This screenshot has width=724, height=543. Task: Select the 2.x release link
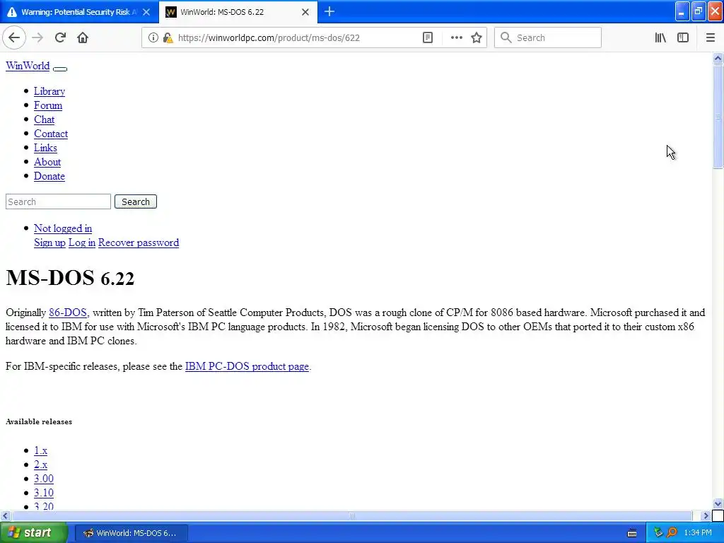pyautogui.click(x=40, y=465)
